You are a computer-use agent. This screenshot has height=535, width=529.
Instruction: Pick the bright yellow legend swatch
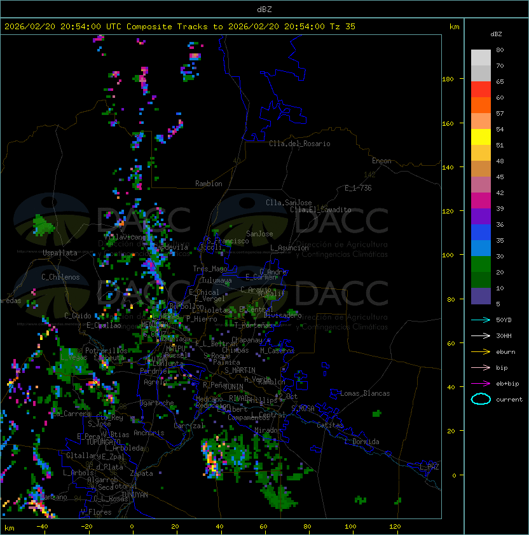click(x=481, y=137)
